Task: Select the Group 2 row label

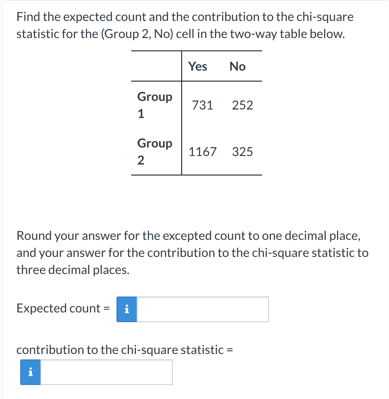Action: tap(155, 151)
